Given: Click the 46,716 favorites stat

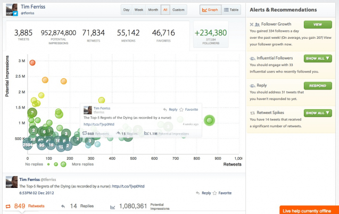Looking at the screenshot, I should (x=163, y=35).
